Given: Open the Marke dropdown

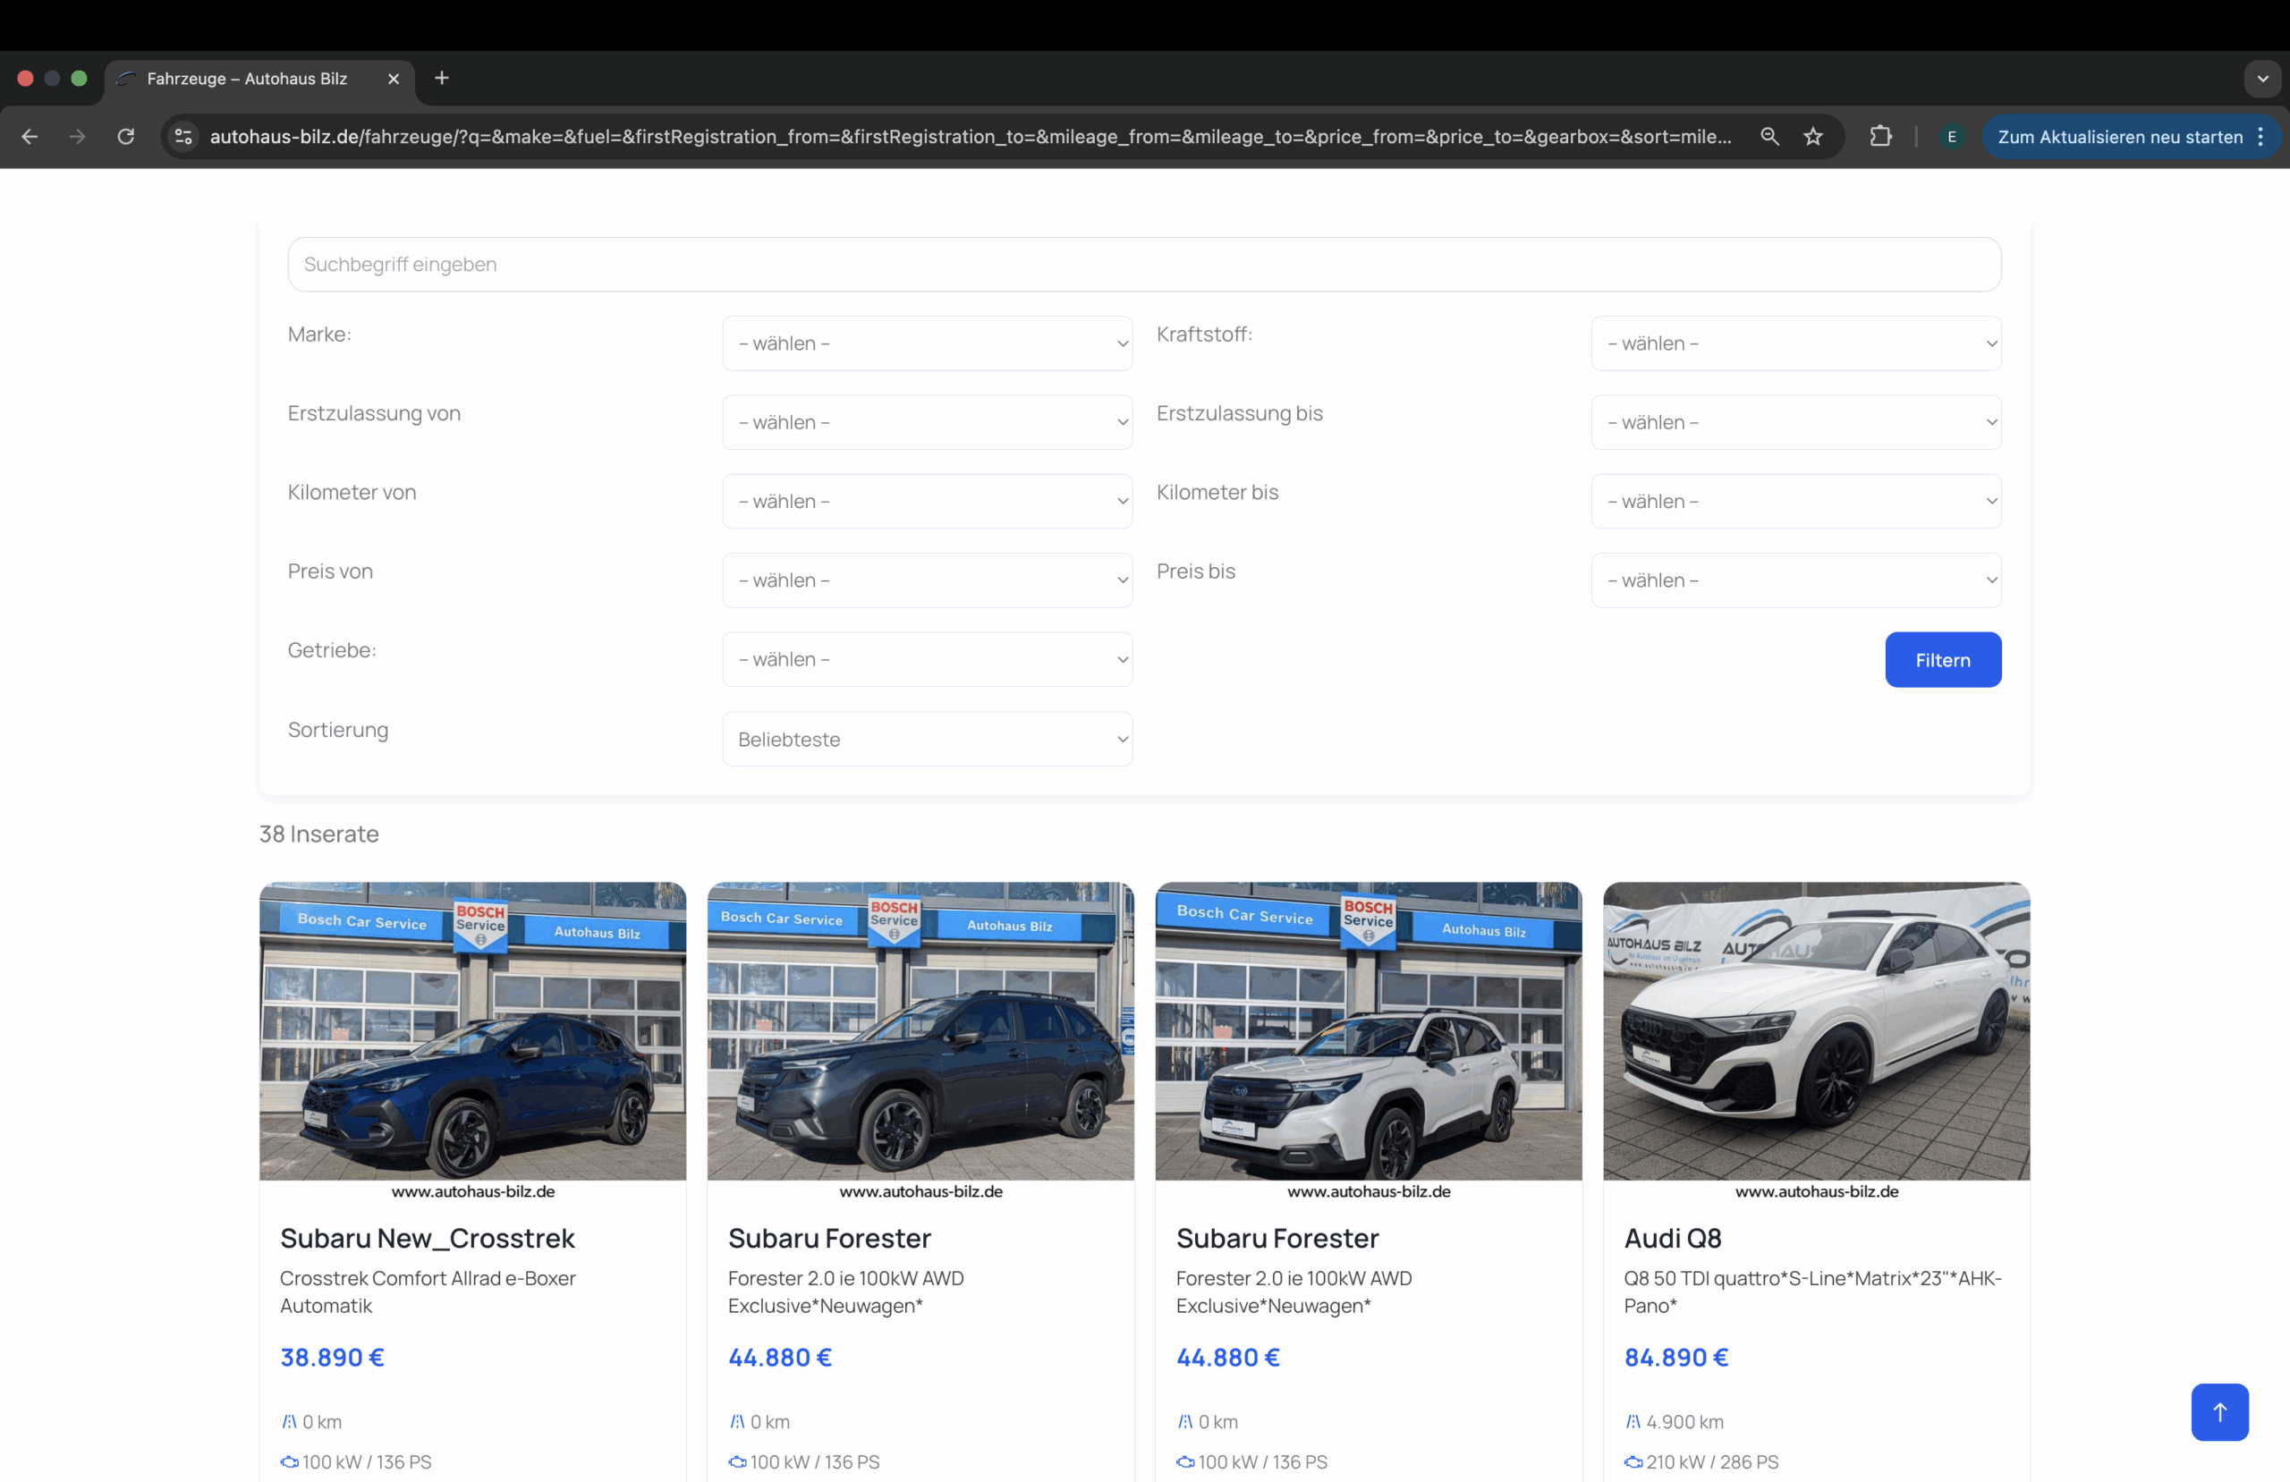Looking at the screenshot, I should click(x=927, y=343).
